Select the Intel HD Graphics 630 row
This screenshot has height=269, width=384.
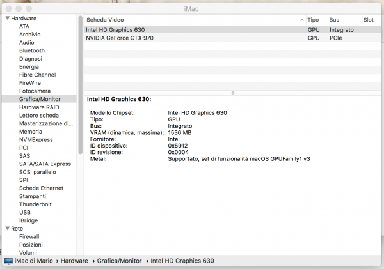(192, 29)
